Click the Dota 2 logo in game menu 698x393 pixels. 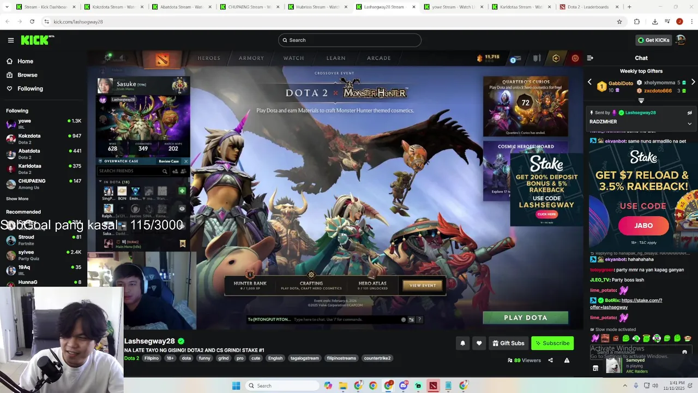pos(162,59)
